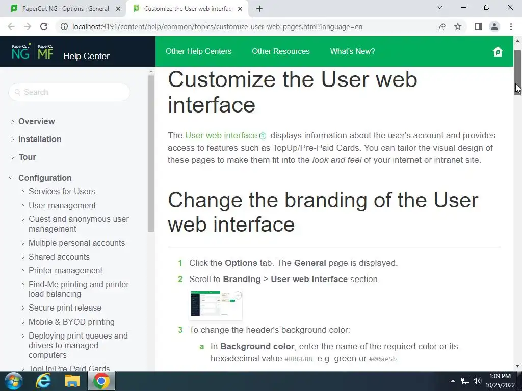522x391 pixels.
Task: Click Help Center title
Action: tap(86, 56)
